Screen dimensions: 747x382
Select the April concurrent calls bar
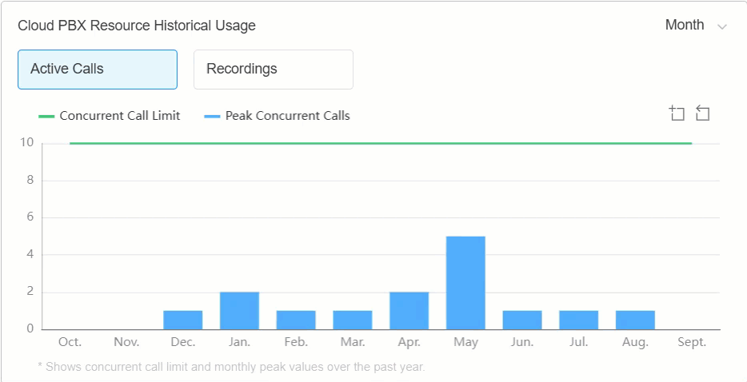pos(409,311)
